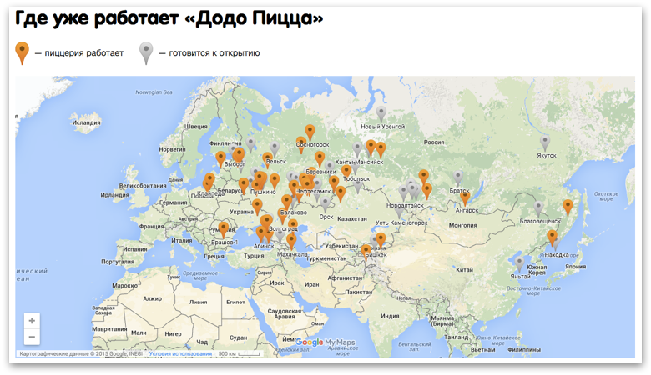Select the orange pin beside Охотское море label
This screenshot has height=375, width=651.
(568, 207)
